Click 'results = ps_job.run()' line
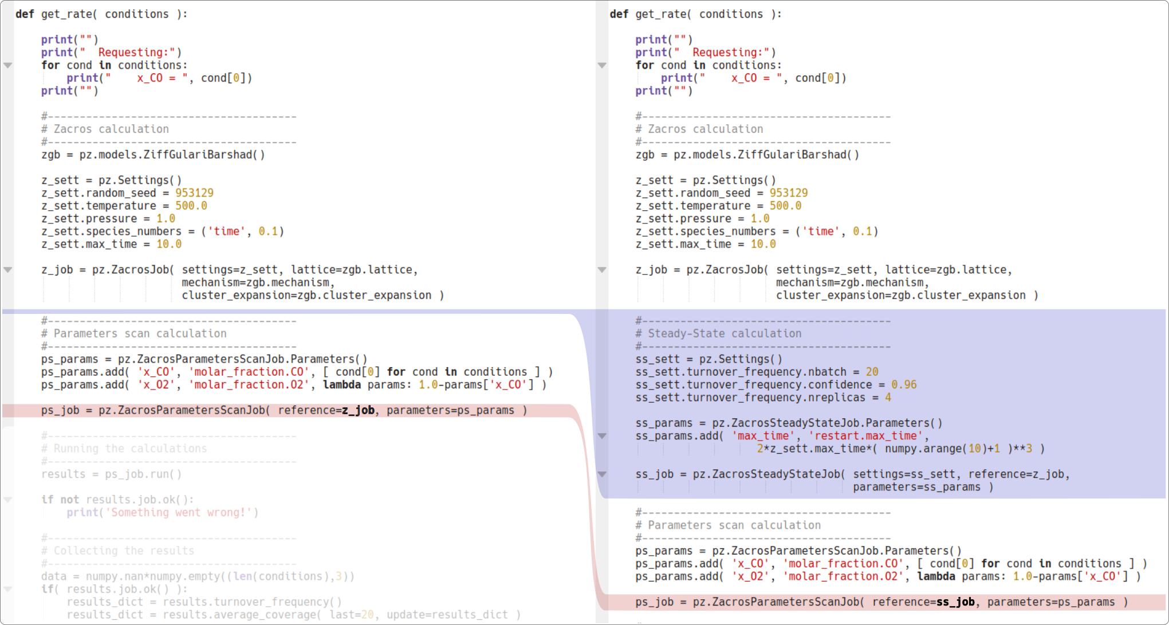Screen dimensions: 1169x625 (111, 474)
